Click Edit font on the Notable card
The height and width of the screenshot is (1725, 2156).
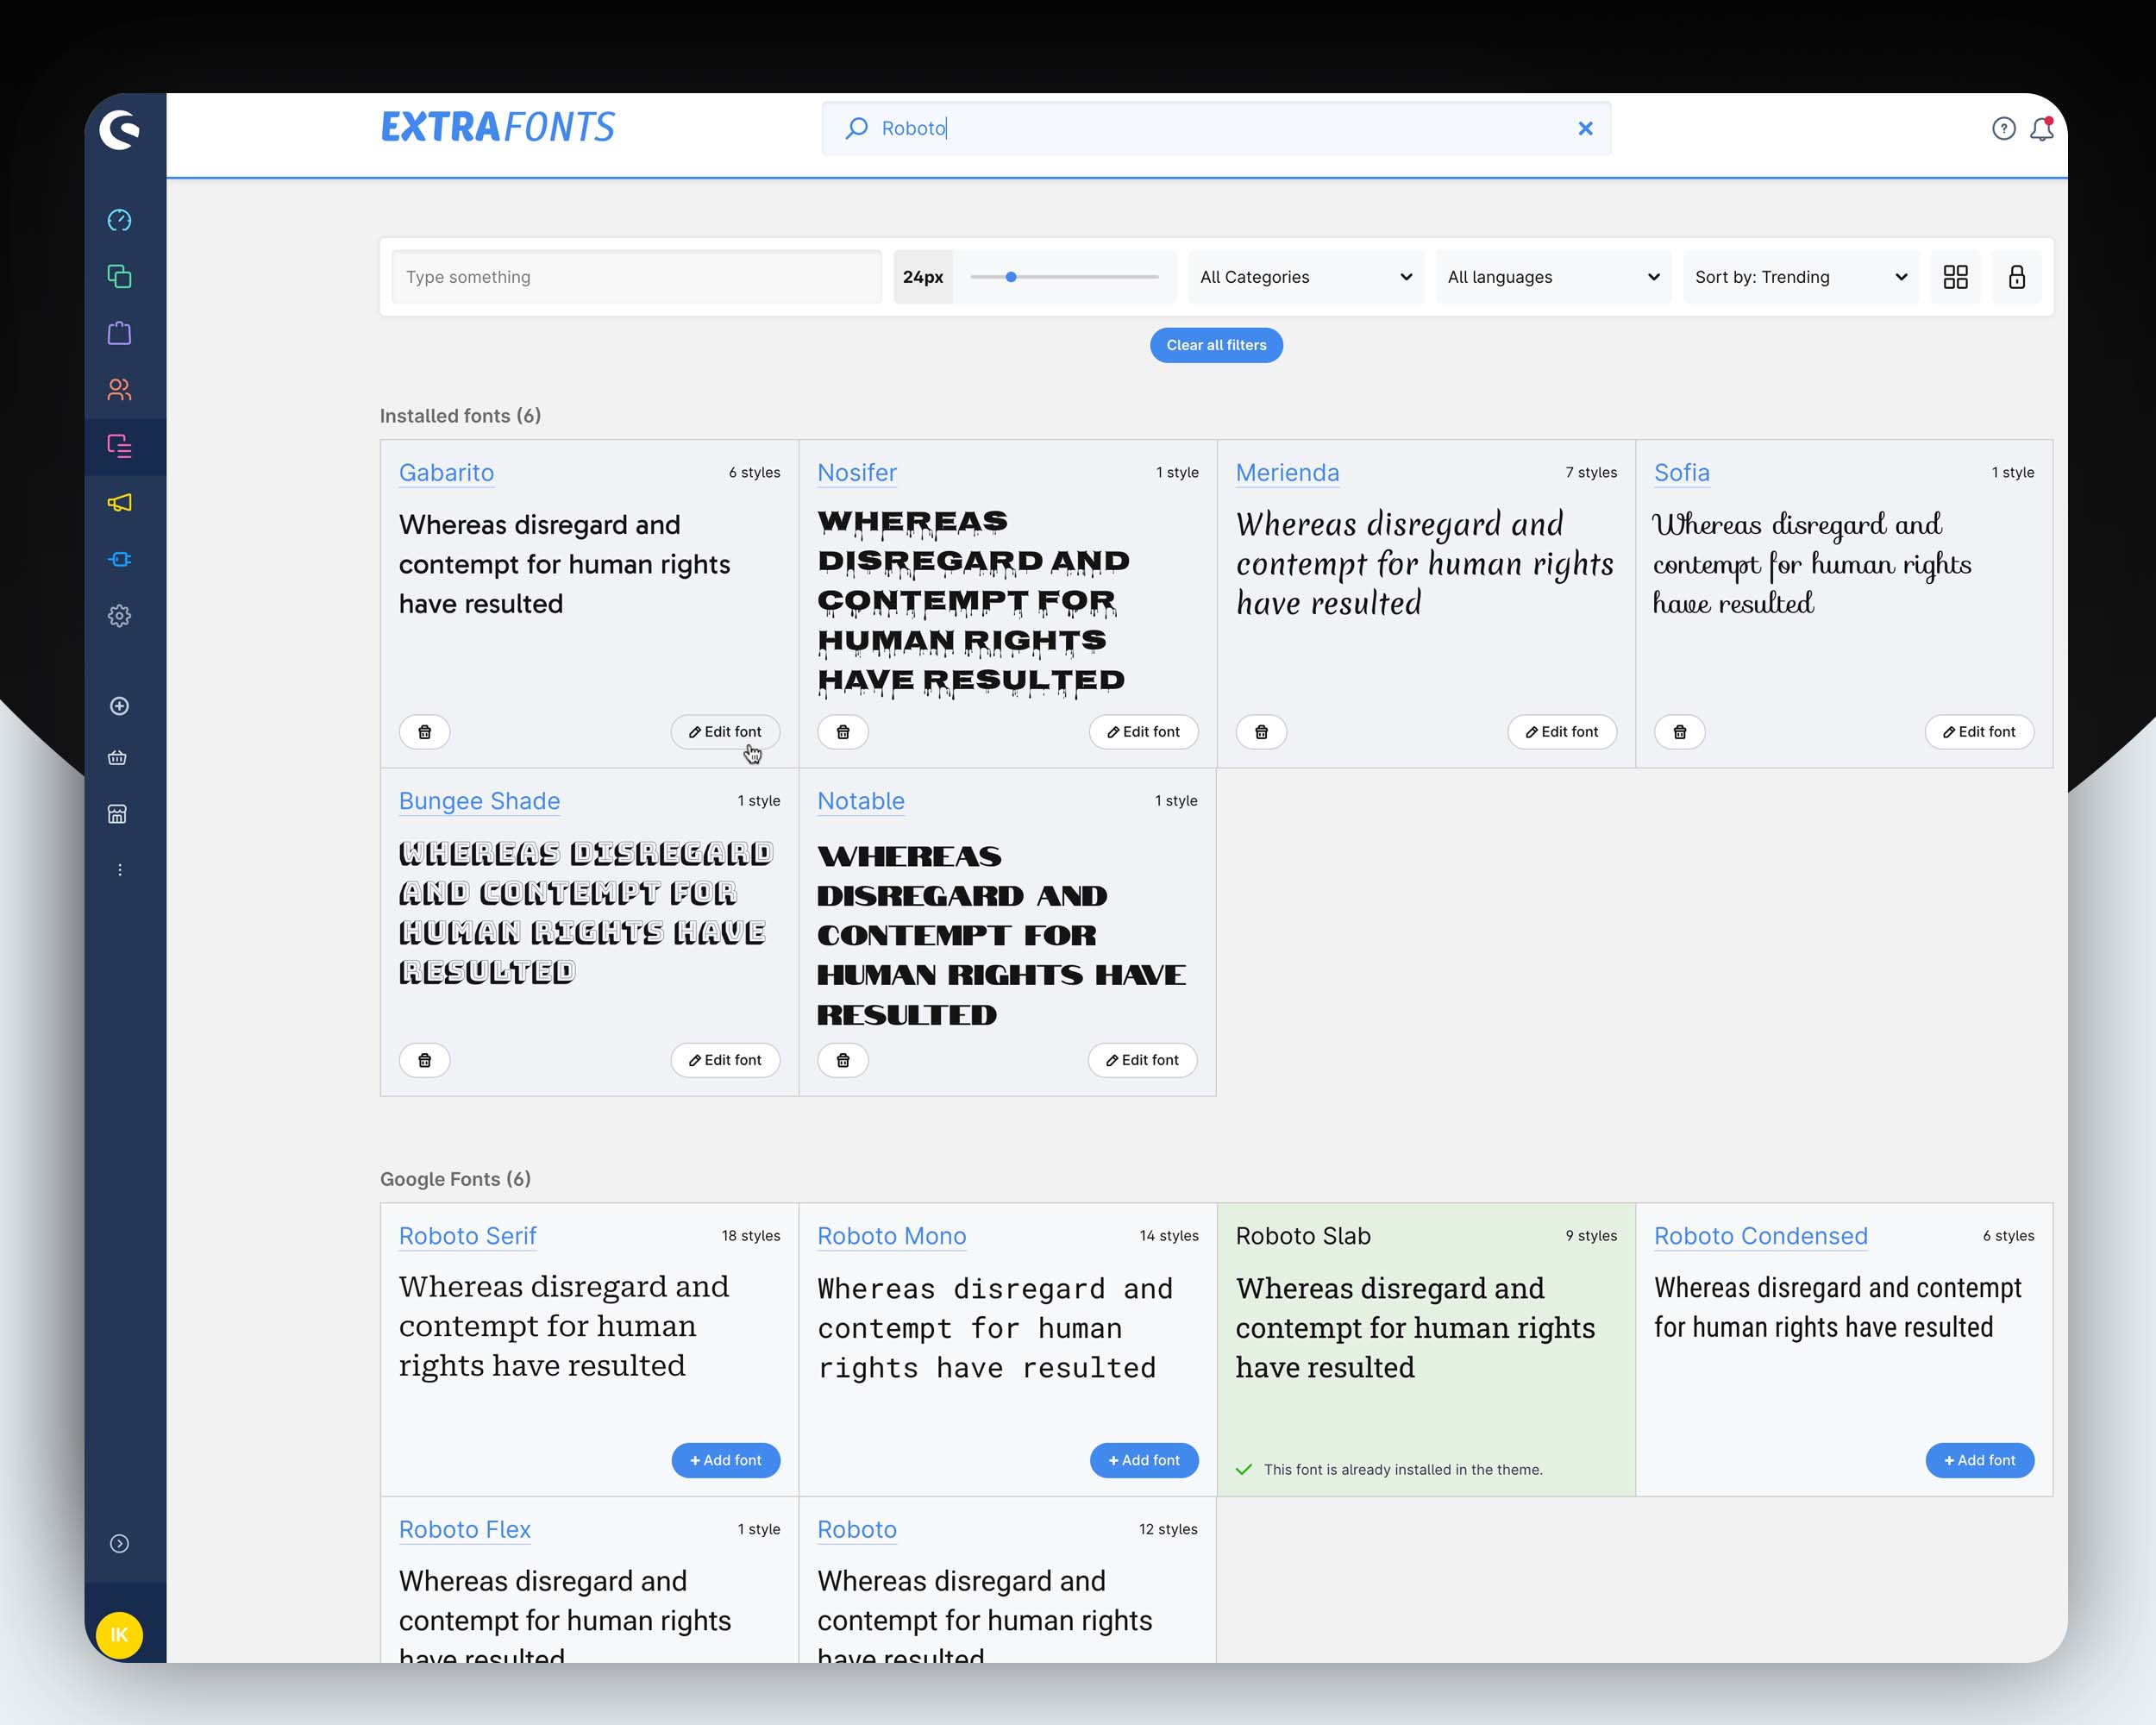point(1142,1060)
